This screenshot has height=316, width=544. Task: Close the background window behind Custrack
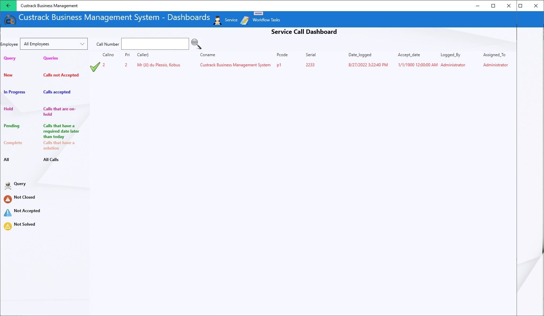tap(536, 6)
